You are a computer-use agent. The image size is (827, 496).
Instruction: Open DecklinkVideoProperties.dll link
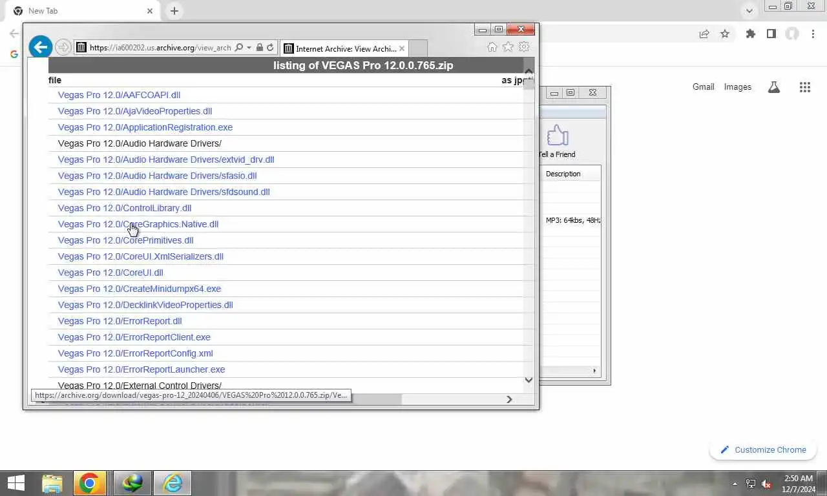[x=145, y=305]
